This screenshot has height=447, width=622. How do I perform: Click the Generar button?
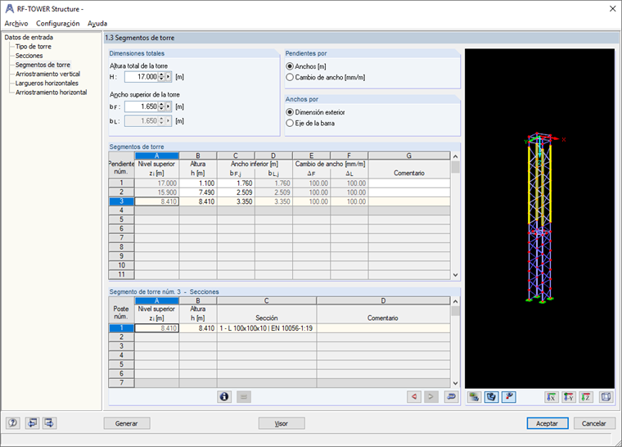[127, 423]
